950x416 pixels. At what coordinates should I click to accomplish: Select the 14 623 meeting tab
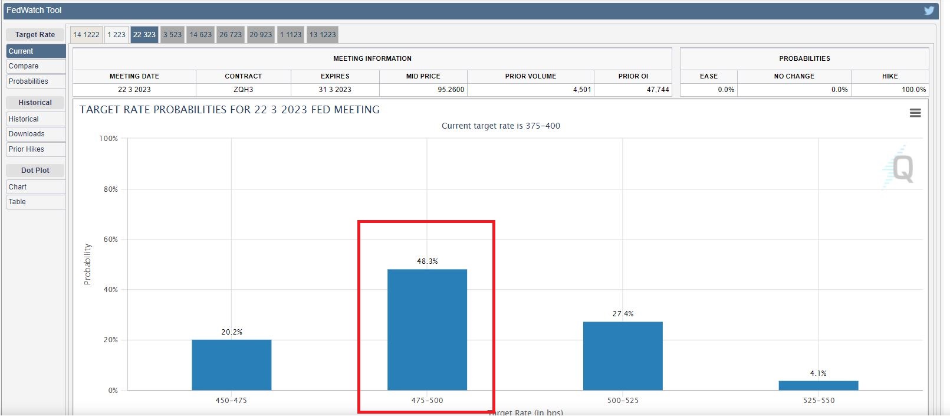tap(200, 34)
